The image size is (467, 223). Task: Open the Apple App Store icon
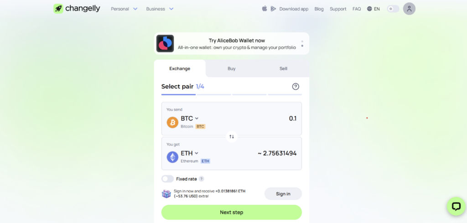pos(265,9)
